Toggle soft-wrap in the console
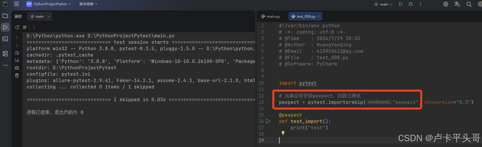 click(17, 53)
